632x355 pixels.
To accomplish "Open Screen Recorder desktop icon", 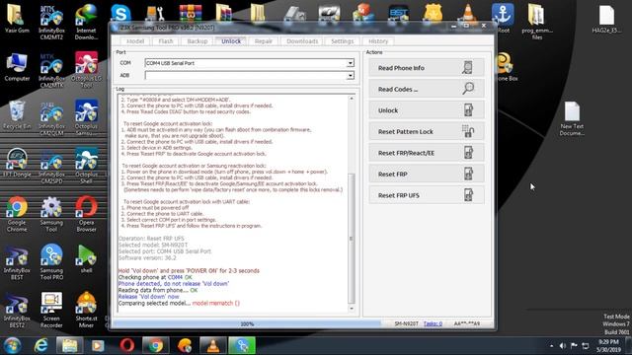I will (51, 310).
